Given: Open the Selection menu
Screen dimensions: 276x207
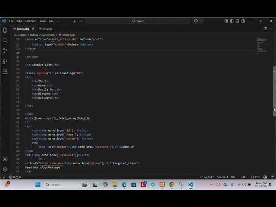Looking at the screenshot, I should point(31,21).
